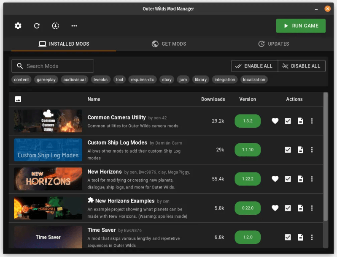Open more options for New Horizons Examples
The height and width of the screenshot is (257, 337).
pos(312,208)
